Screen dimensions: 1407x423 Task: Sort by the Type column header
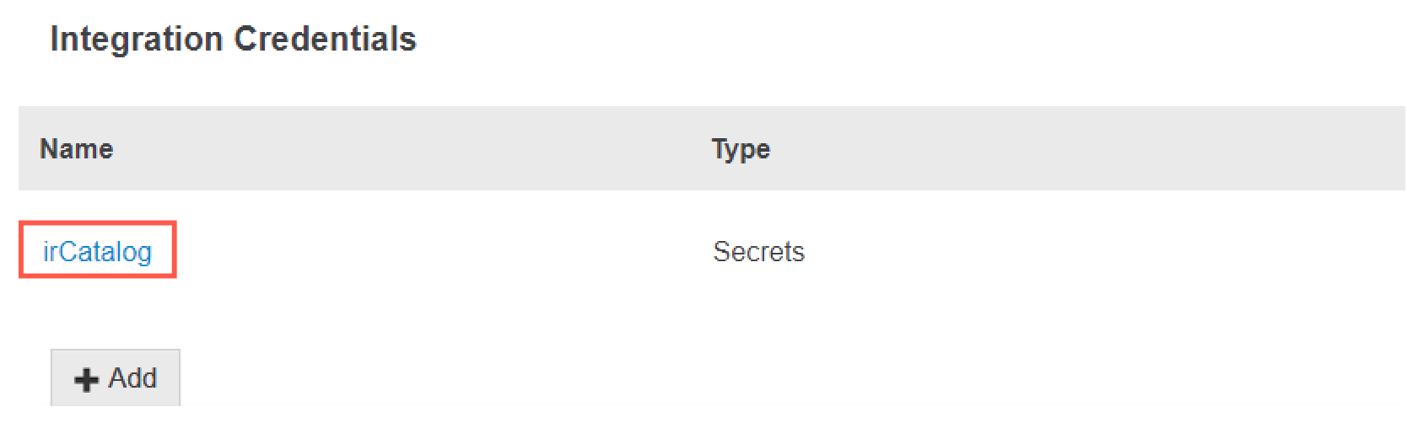[741, 148]
